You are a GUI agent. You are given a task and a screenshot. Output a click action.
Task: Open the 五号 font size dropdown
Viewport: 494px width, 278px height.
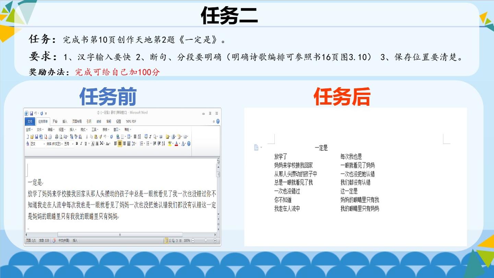(x=69, y=143)
